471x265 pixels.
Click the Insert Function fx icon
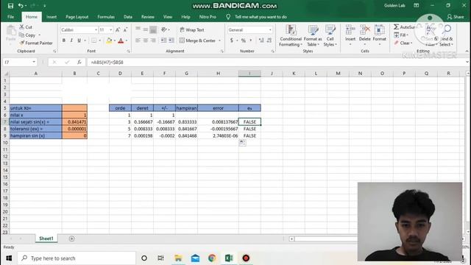point(79,62)
